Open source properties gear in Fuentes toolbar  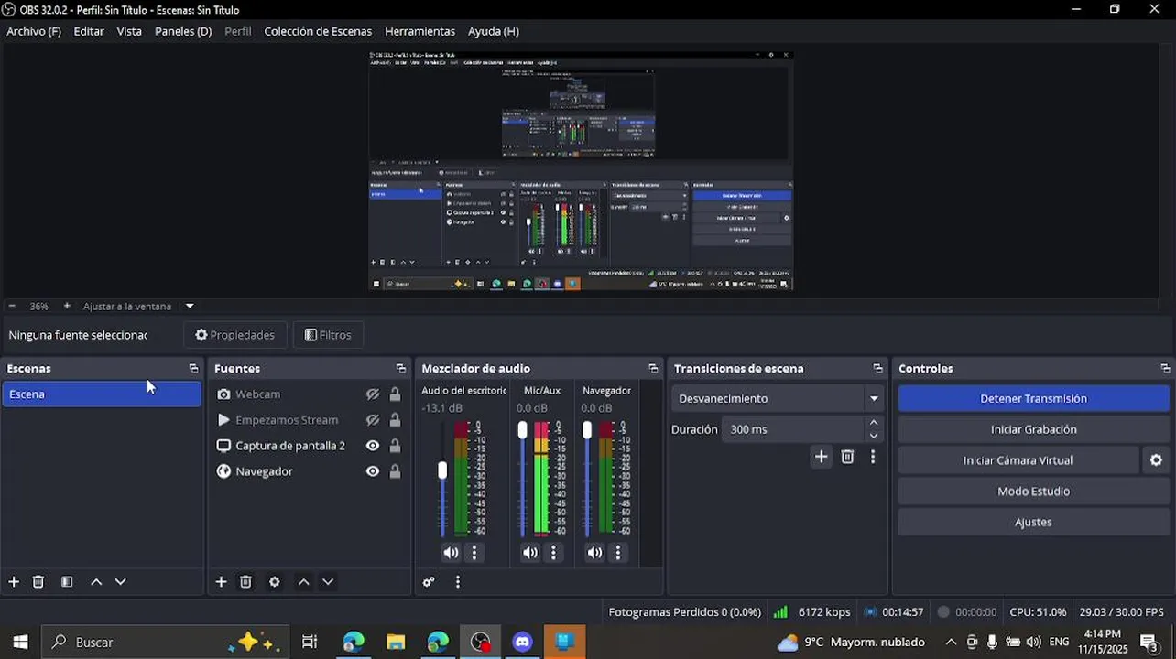click(274, 582)
